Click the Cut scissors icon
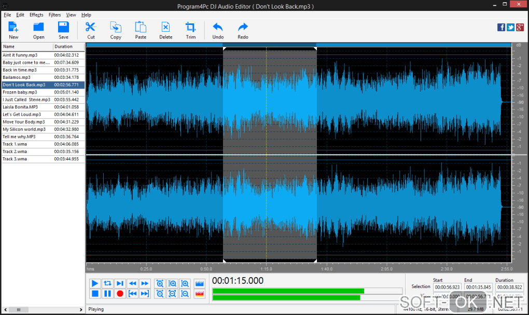529x315 pixels. coord(91,30)
